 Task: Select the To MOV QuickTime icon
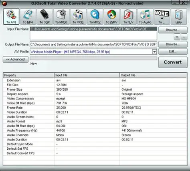click(95, 16)
